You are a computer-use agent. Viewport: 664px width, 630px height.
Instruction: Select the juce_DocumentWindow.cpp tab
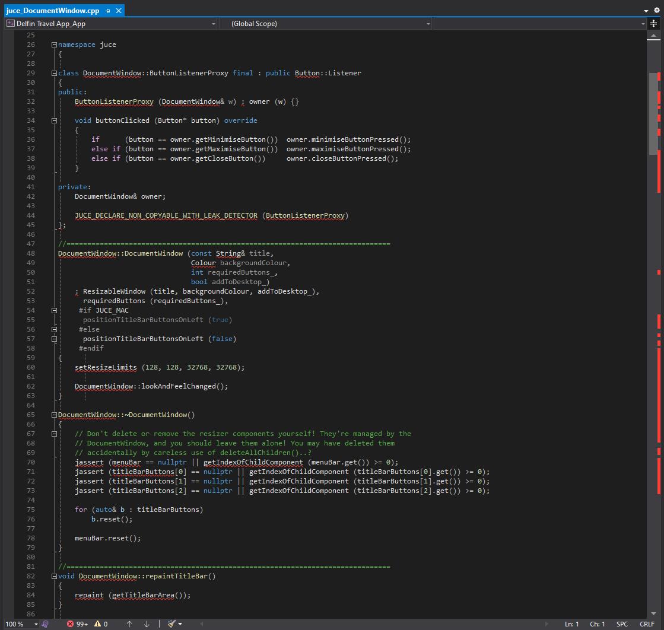coord(52,11)
